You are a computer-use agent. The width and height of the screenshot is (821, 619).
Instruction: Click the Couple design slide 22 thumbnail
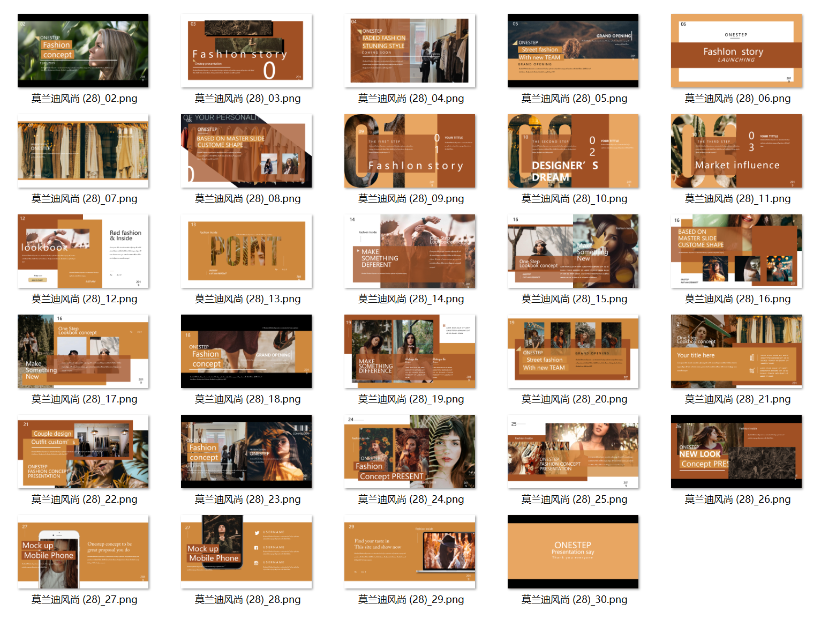click(83, 451)
